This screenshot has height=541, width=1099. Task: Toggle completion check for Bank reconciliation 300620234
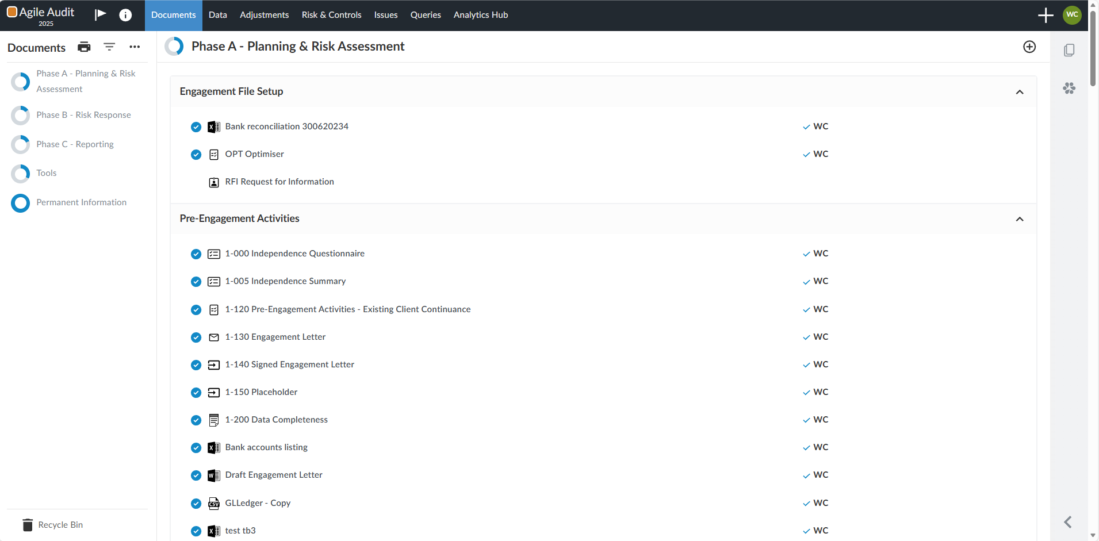(x=196, y=127)
